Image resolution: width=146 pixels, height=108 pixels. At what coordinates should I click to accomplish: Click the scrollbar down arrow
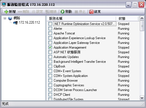[142, 98]
